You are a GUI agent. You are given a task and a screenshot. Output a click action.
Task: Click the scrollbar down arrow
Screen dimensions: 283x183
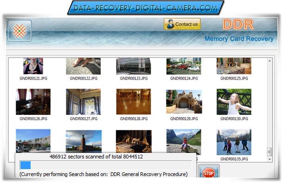pyautogui.click(x=270, y=159)
